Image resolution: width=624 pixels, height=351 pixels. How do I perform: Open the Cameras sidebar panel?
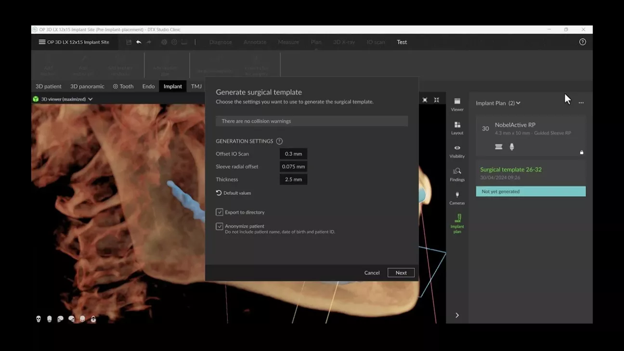[457, 198]
